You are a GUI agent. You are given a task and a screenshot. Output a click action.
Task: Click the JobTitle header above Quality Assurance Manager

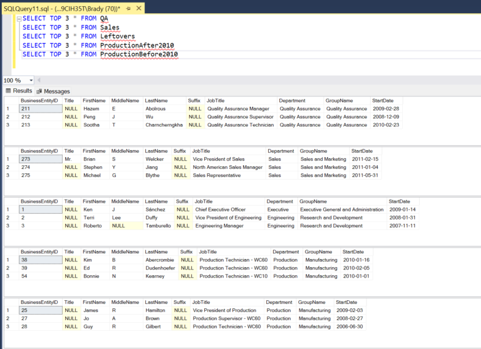click(x=215, y=100)
